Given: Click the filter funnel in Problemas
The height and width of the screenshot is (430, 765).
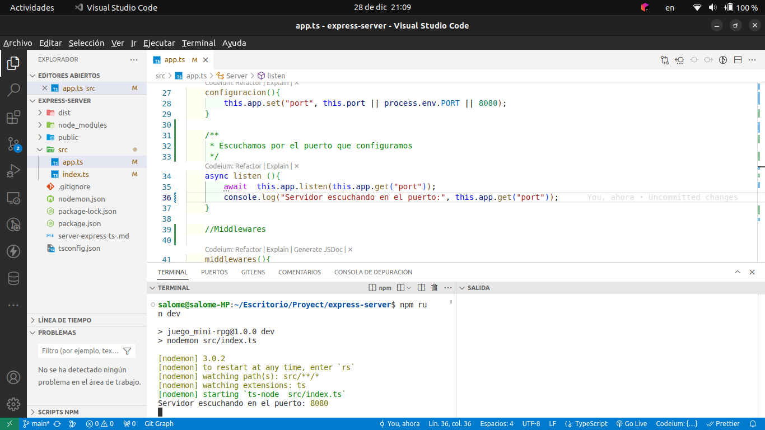Looking at the screenshot, I should tap(127, 351).
